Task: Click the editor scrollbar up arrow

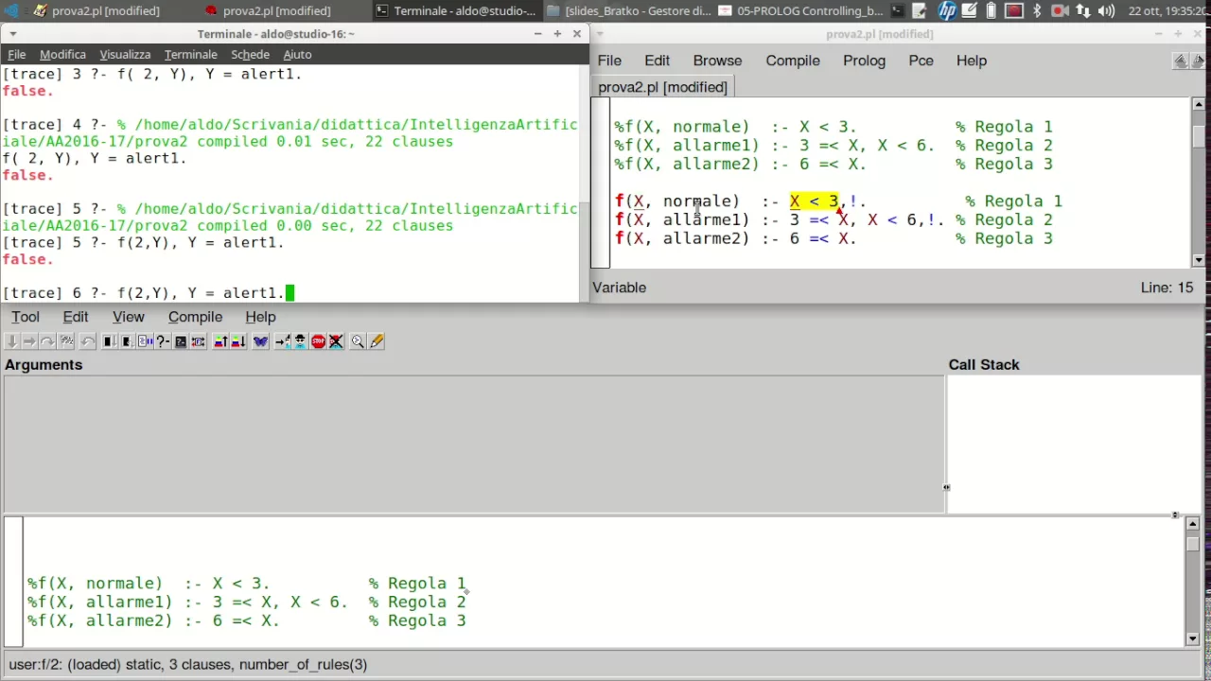Action: (x=1199, y=104)
